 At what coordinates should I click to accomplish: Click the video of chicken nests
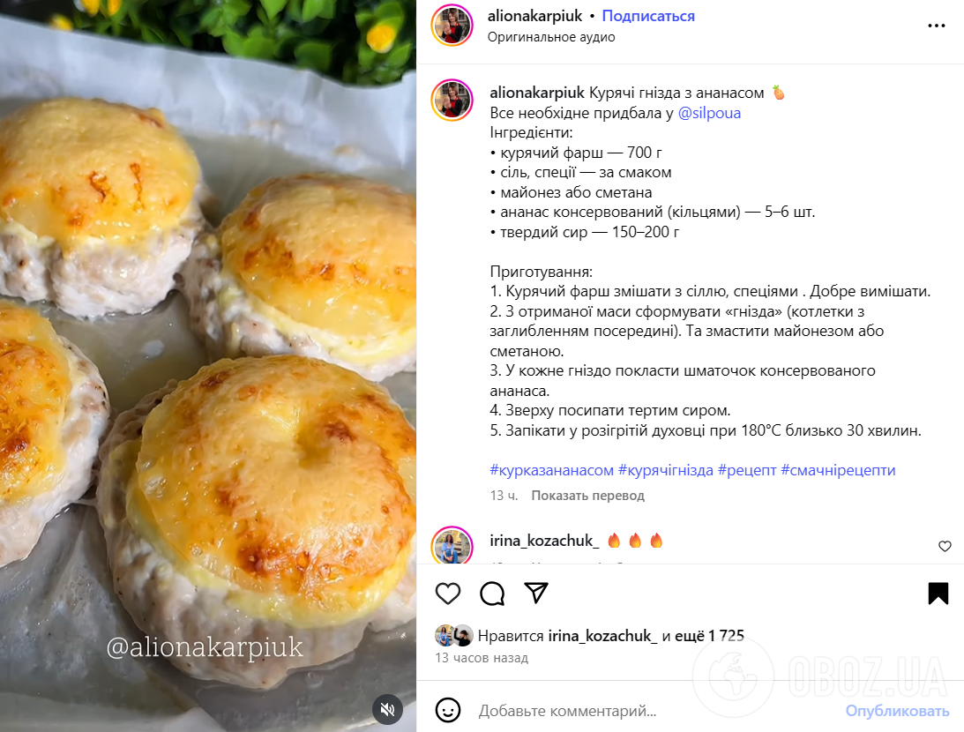[x=208, y=366]
